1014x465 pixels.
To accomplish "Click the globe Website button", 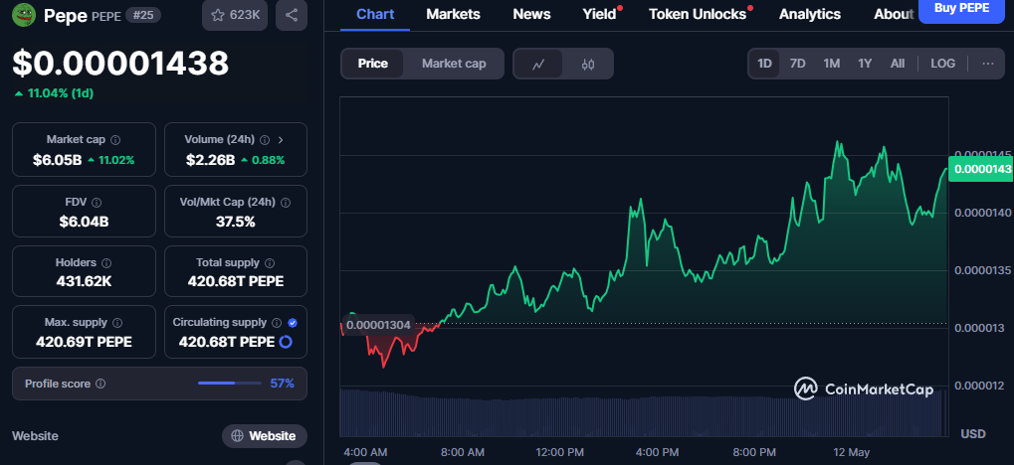I will click(265, 436).
